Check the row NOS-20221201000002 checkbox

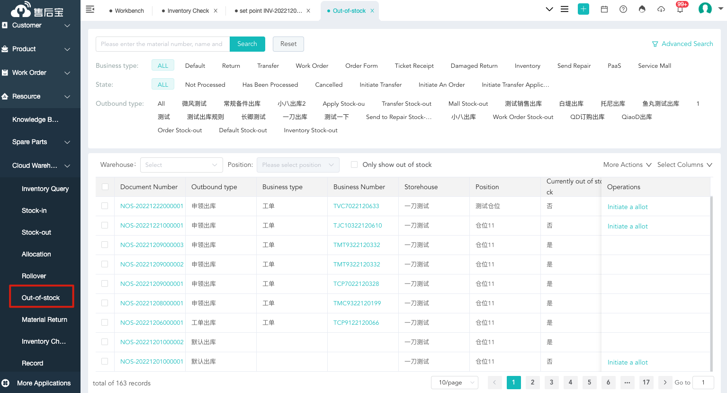pos(105,342)
